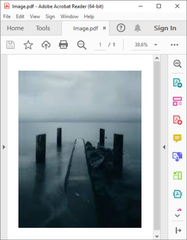Show more tools with the down chevron
This screenshot has height=240, width=187.
coord(177,216)
